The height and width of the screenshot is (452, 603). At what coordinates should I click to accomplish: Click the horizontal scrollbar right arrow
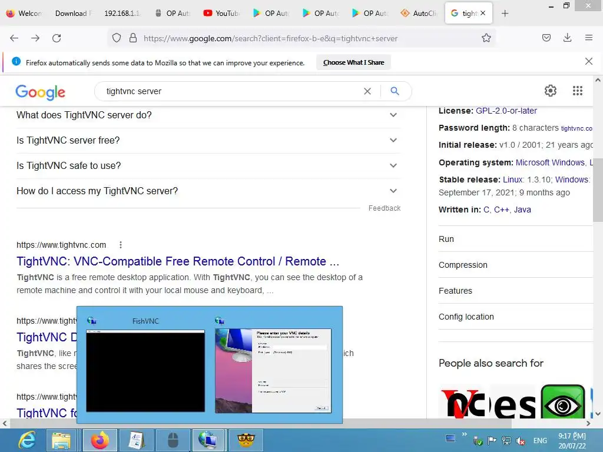[588, 423]
